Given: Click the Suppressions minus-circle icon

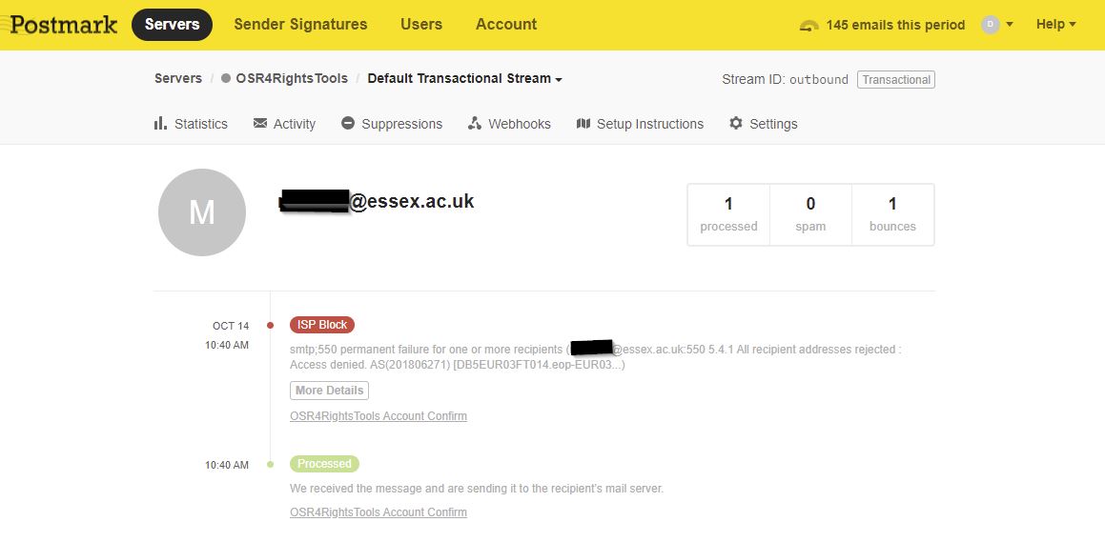Looking at the screenshot, I should coord(347,123).
